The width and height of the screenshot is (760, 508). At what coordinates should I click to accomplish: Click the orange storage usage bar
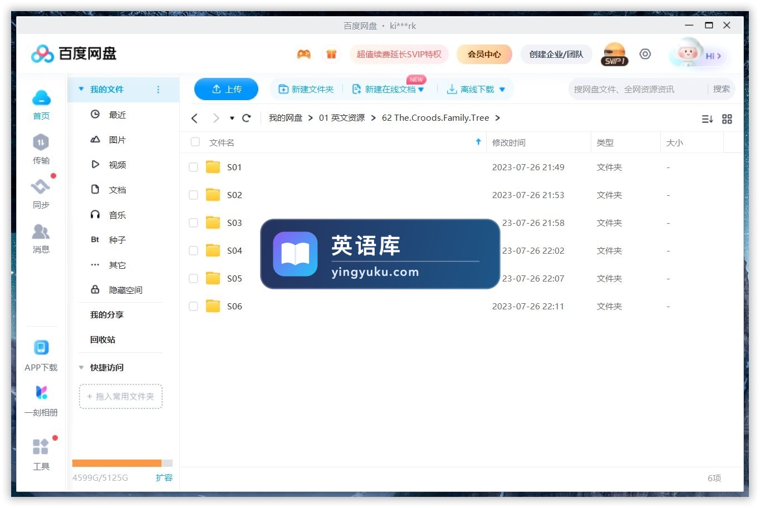click(x=117, y=463)
